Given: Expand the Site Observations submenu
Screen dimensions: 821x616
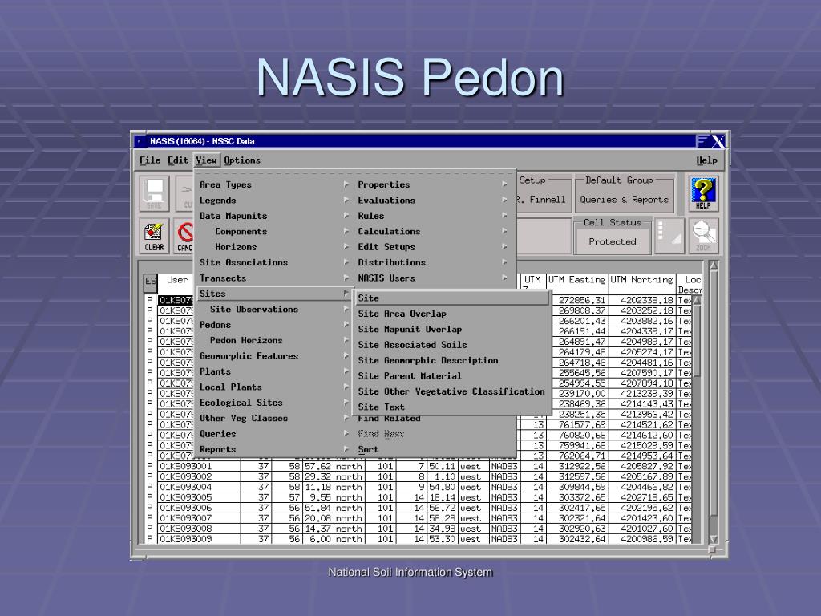Looking at the screenshot, I should (274, 309).
